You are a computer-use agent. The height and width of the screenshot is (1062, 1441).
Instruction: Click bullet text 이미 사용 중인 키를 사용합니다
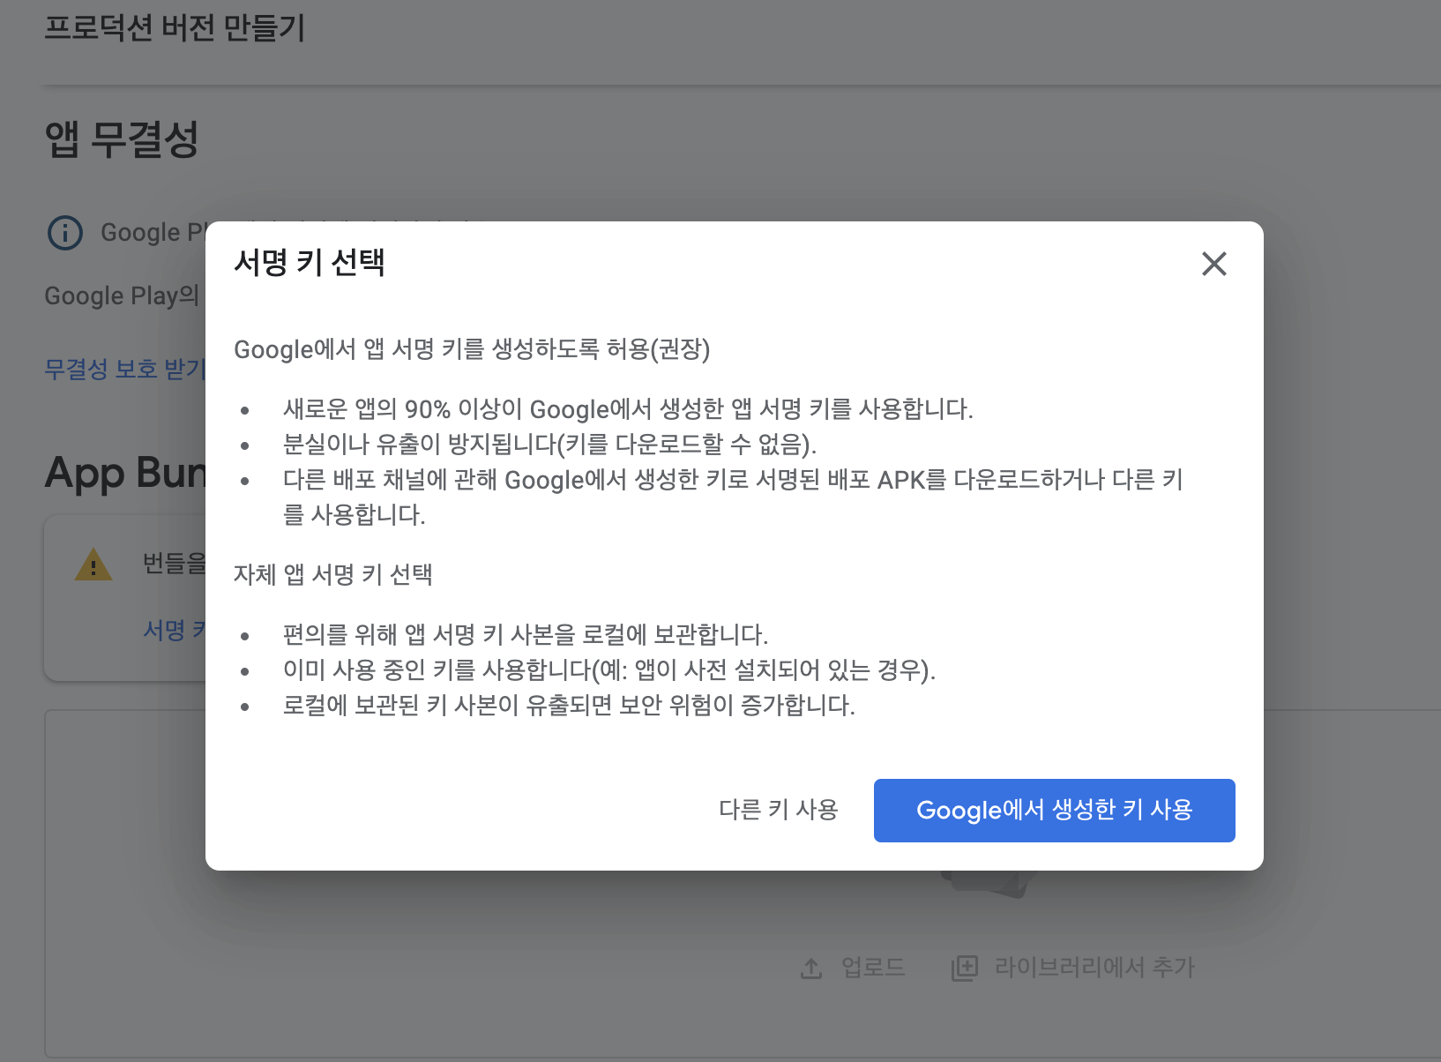[x=609, y=670]
